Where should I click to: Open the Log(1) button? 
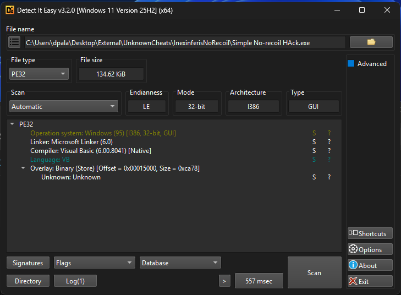click(75, 281)
